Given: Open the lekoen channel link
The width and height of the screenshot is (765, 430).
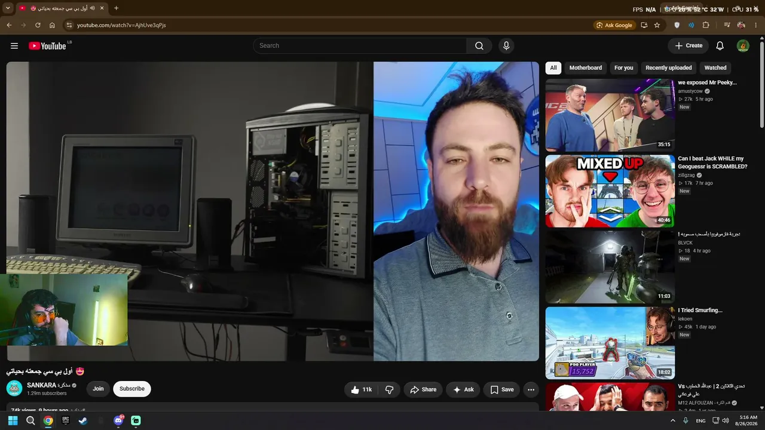Looking at the screenshot, I should click(685, 319).
